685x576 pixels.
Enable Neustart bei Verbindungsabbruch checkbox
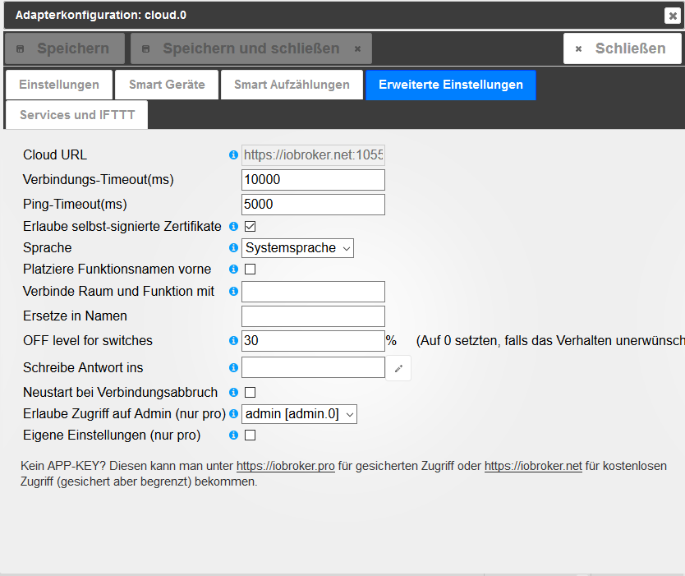click(x=251, y=393)
